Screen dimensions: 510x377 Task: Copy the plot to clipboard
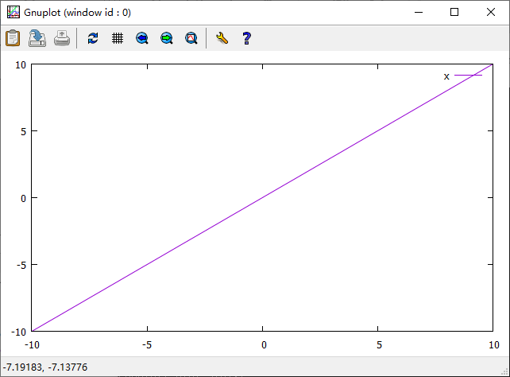(13, 38)
